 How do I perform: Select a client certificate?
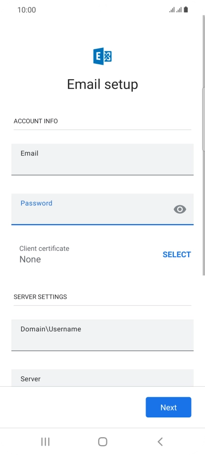[x=177, y=255]
